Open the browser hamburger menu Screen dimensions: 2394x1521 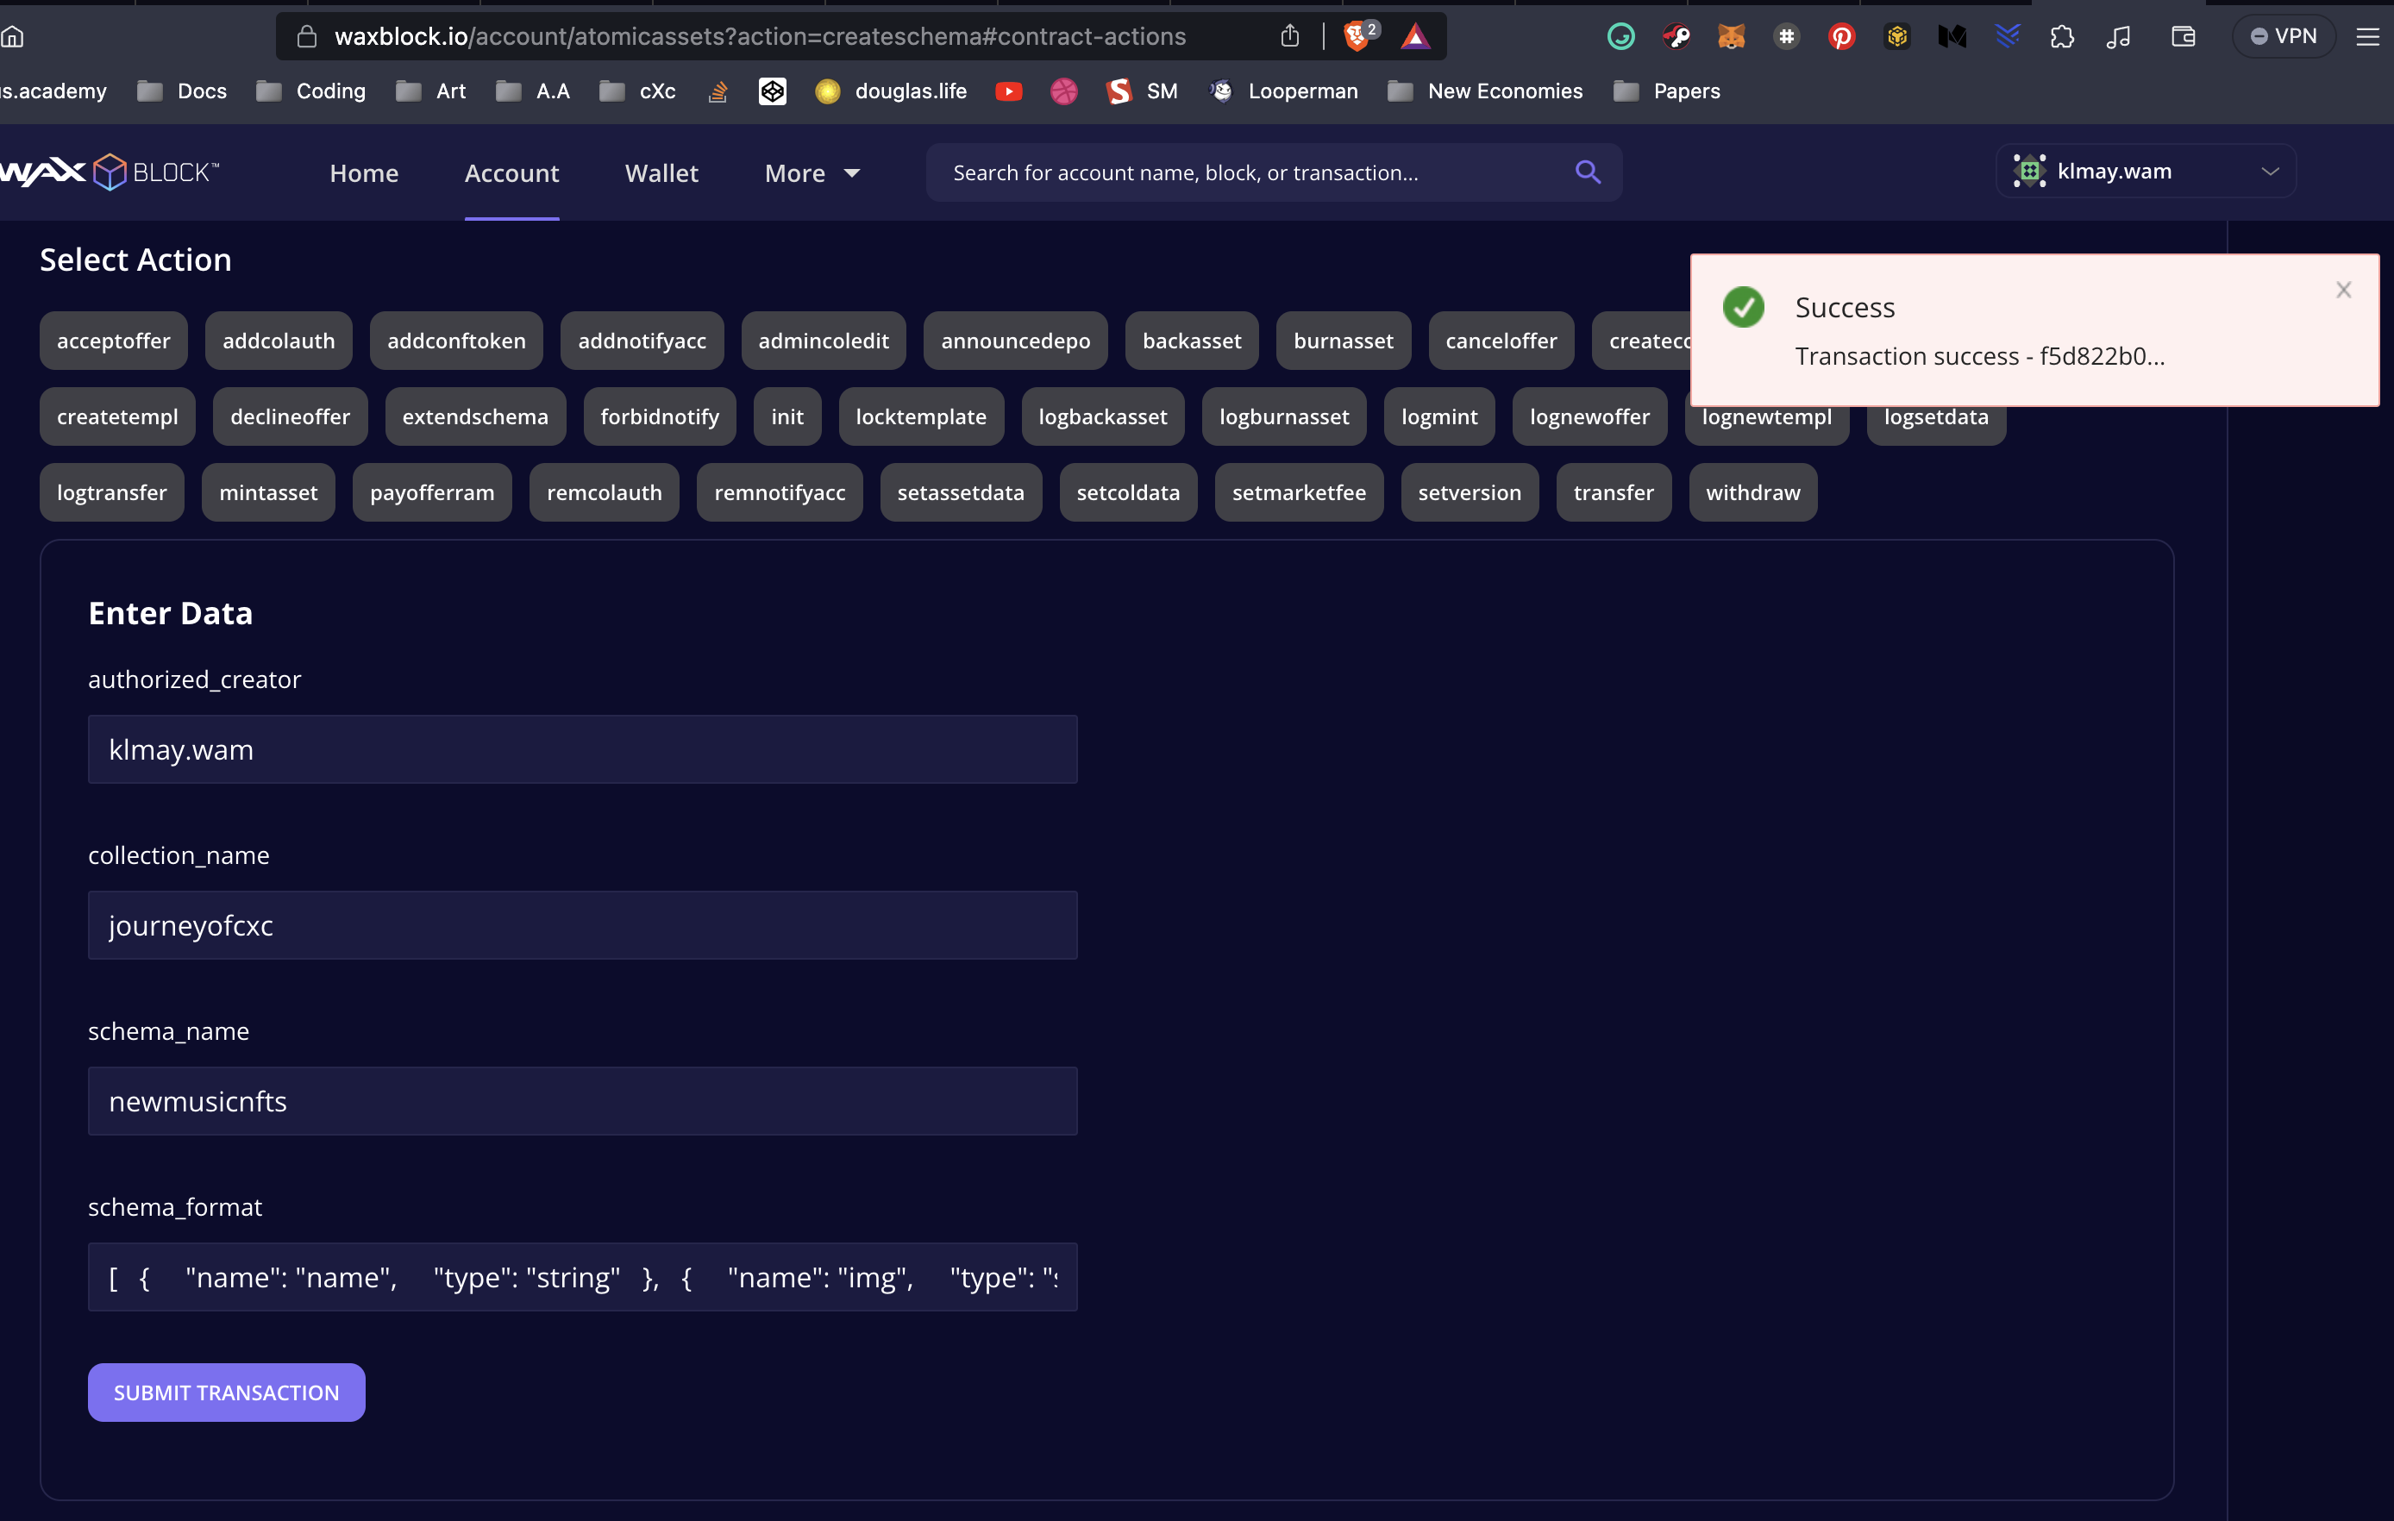pyautogui.click(x=2367, y=37)
